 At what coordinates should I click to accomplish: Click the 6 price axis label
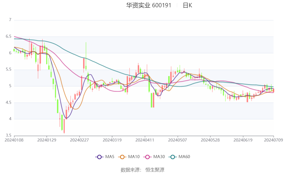point(10,53)
